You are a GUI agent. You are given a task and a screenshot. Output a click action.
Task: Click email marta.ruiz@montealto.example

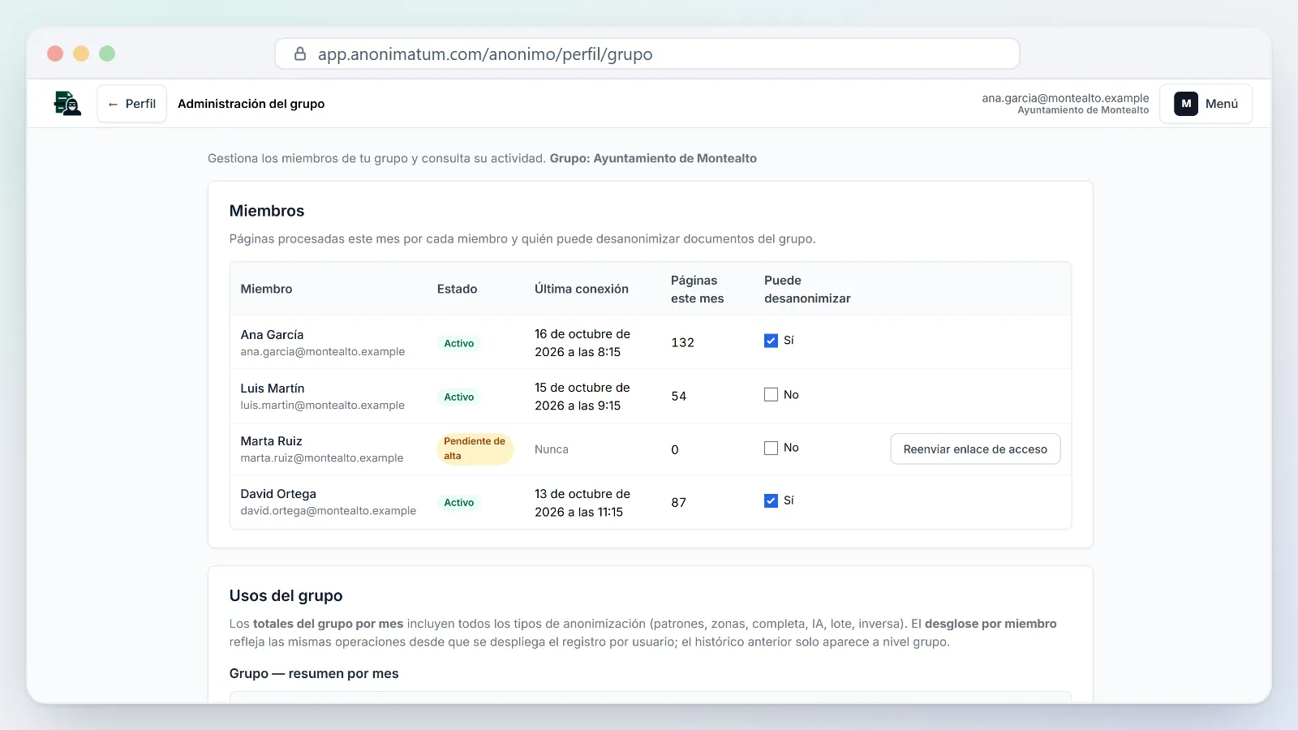tap(322, 457)
